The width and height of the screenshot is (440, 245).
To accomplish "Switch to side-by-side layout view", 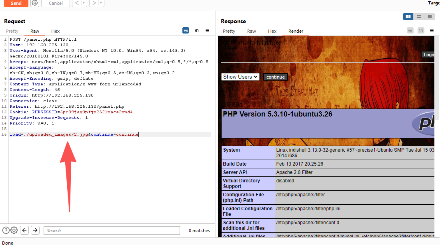I will (408, 17).
